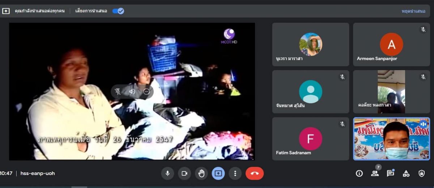Select the masked man's active speaker video tile
The width and height of the screenshot is (434, 188).
click(x=391, y=139)
